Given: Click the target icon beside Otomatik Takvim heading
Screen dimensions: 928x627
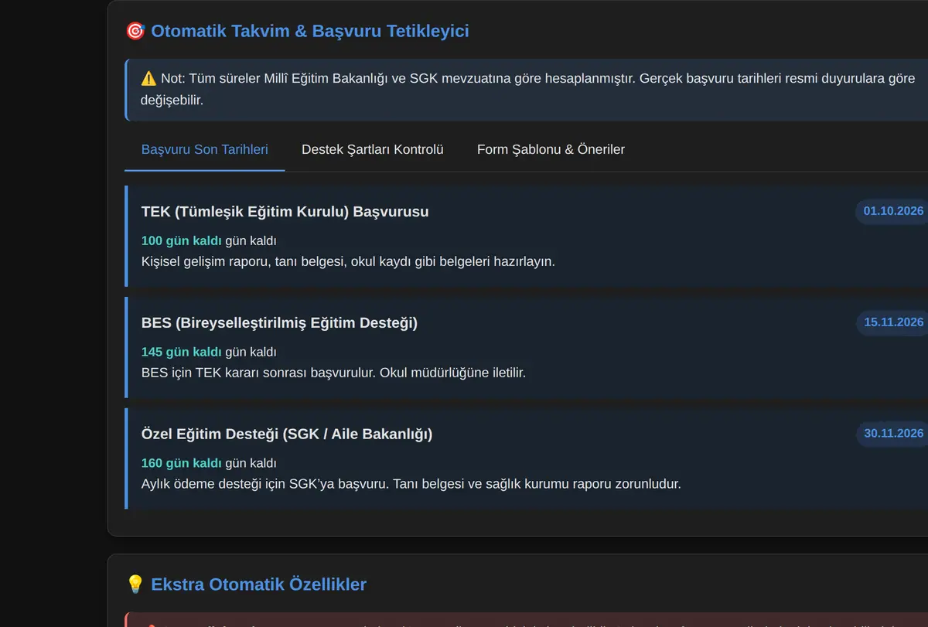Looking at the screenshot, I should (x=135, y=31).
